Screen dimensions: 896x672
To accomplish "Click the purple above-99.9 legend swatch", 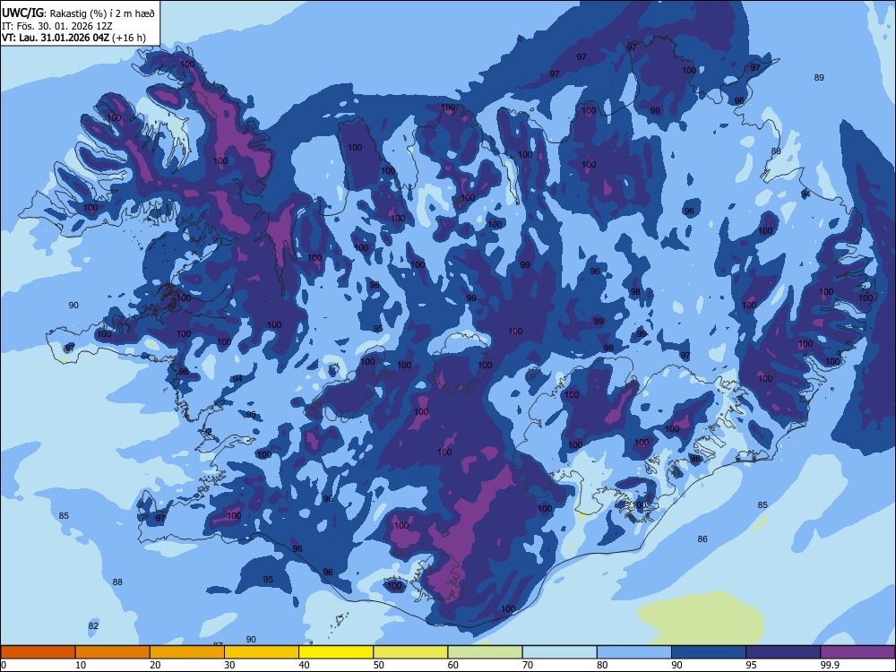I will pyautogui.click(x=857, y=652).
